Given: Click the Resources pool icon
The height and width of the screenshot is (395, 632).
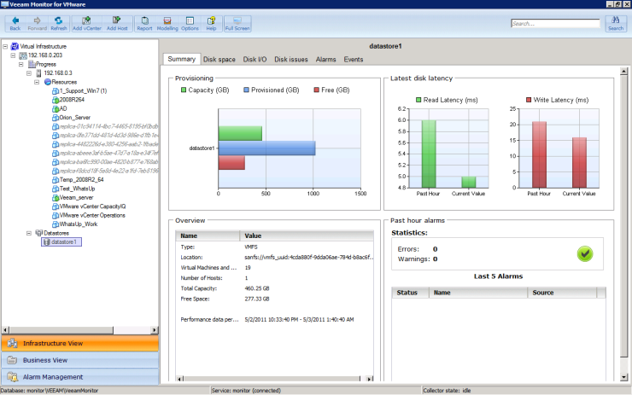Looking at the screenshot, I should point(48,82).
